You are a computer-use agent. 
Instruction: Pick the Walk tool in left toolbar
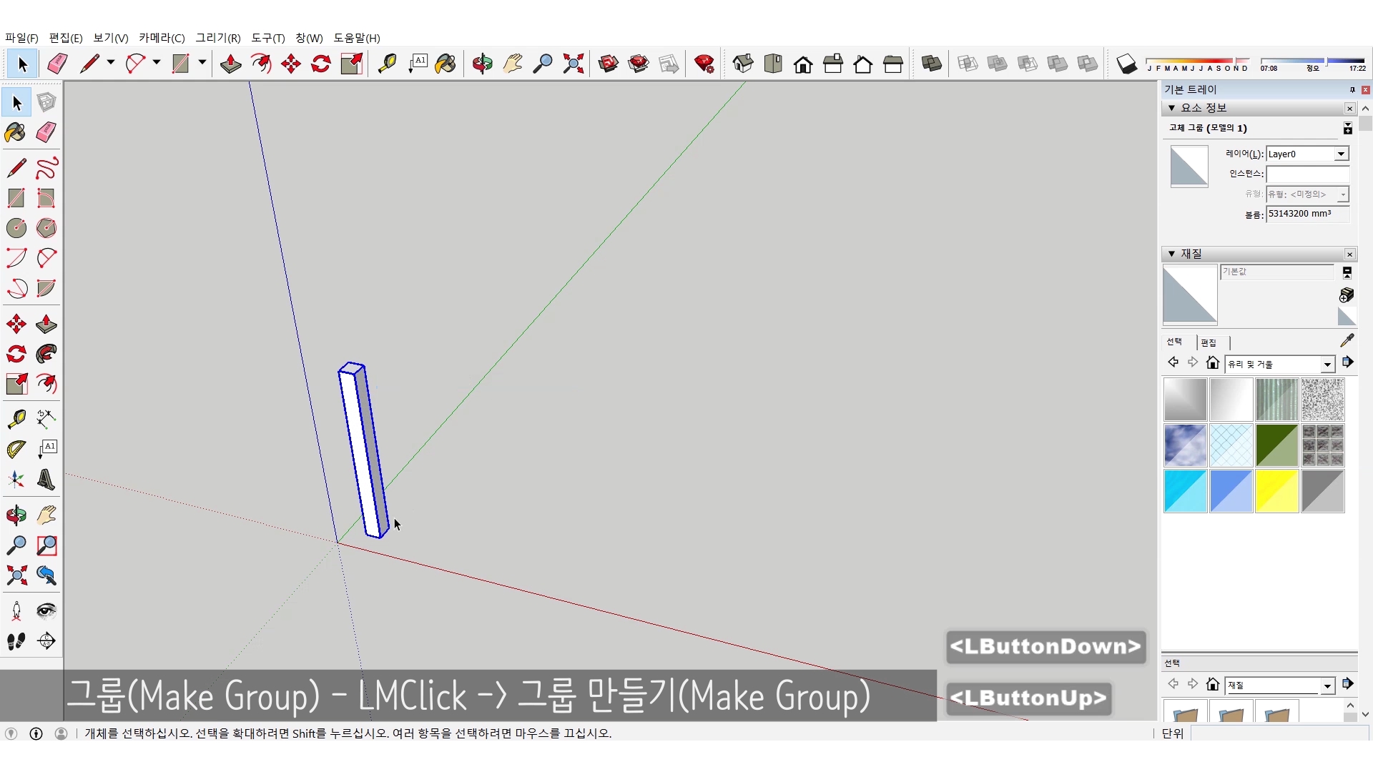(16, 641)
